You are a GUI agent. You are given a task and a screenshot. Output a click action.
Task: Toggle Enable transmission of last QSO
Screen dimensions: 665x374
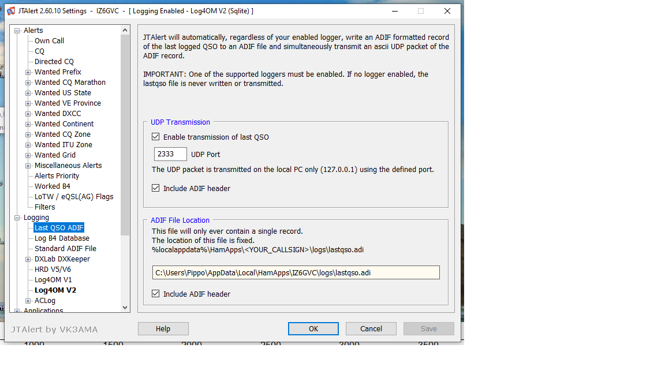[x=156, y=137]
